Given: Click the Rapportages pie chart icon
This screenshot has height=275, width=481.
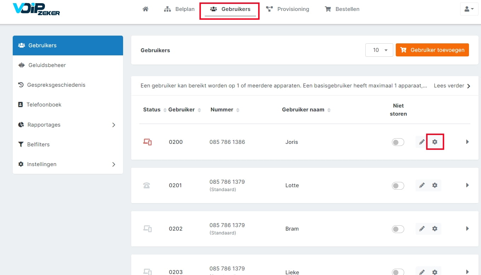Looking at the screenshot, I should pyautogui.click(x=21, y=125).
